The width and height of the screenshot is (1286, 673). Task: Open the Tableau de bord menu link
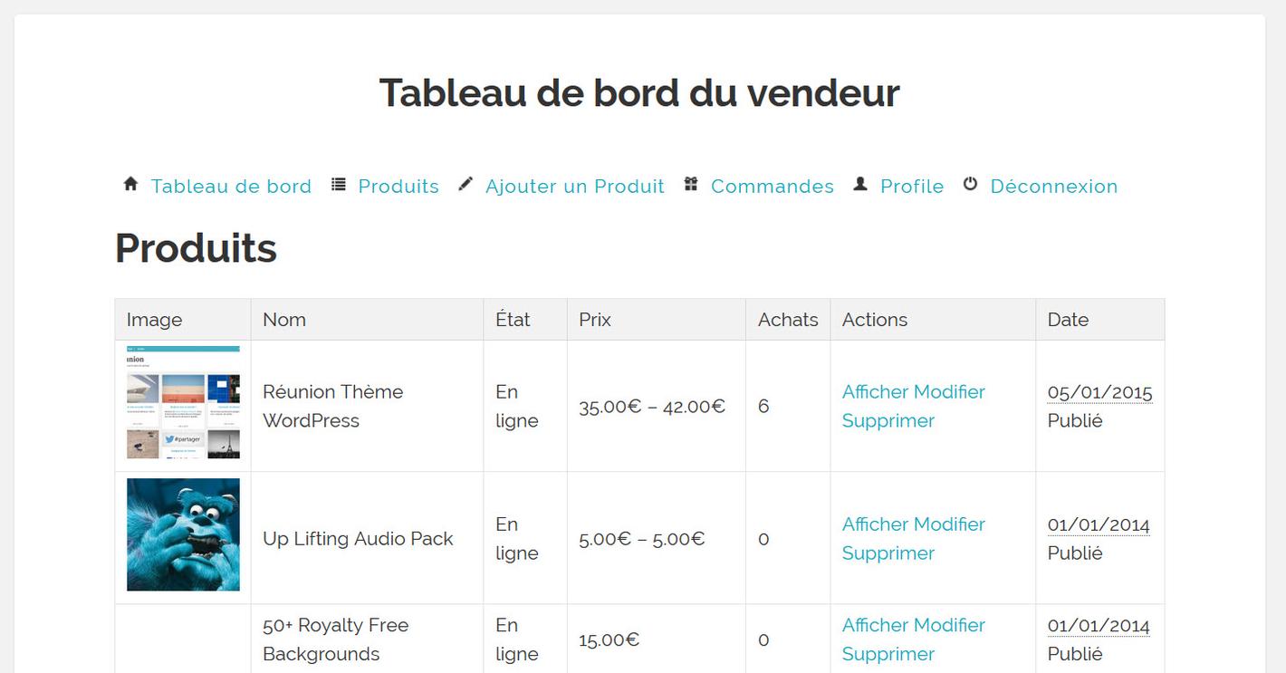click(231, 186)
